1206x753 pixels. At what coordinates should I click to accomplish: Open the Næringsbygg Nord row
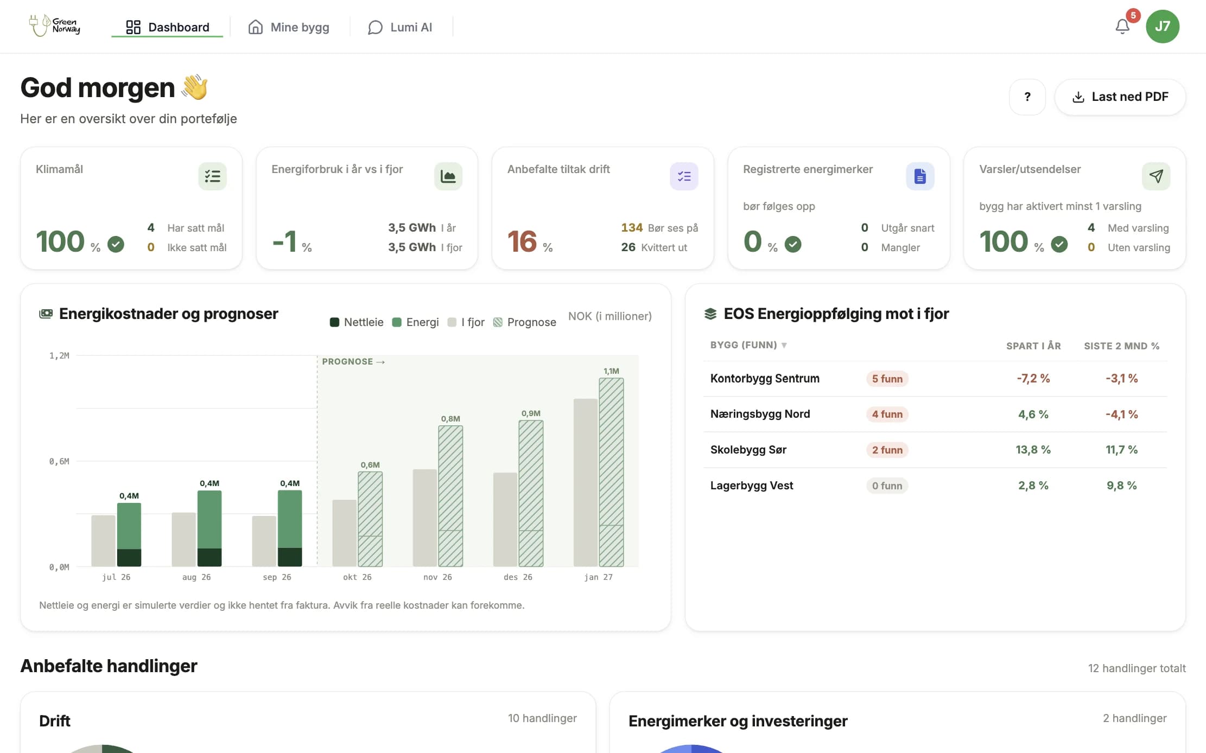pyautogui.click(x=935, y=414)
